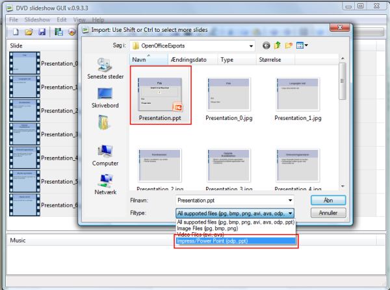Click the Music column header
Image resolution: width=390 pixels, height=290 pixels.
pos(192,240)
